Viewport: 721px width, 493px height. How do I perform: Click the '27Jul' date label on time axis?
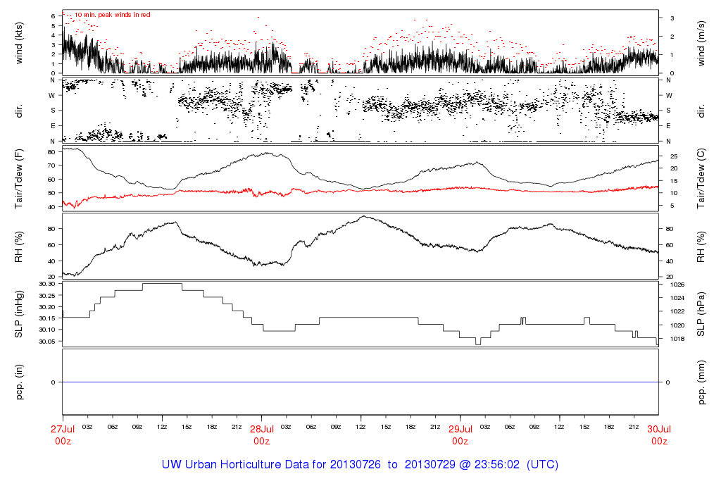pyautogui.click(x=63, y=429)
